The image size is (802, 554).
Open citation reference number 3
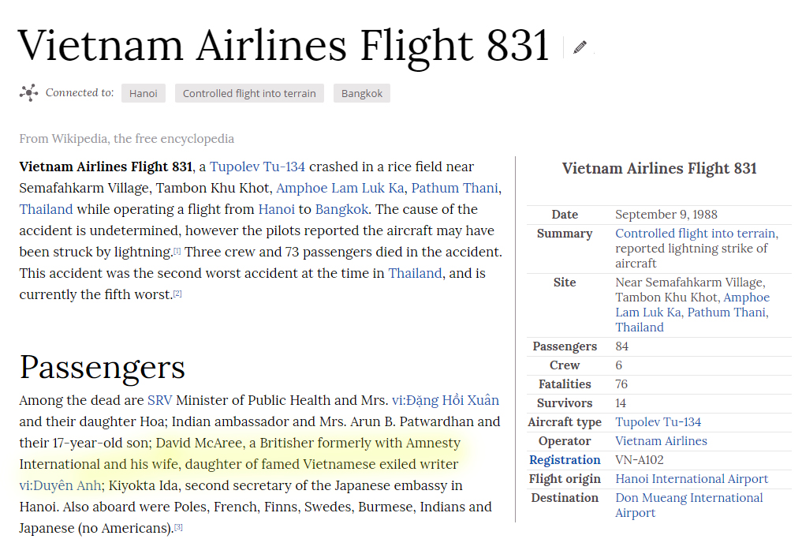point(178,527)
